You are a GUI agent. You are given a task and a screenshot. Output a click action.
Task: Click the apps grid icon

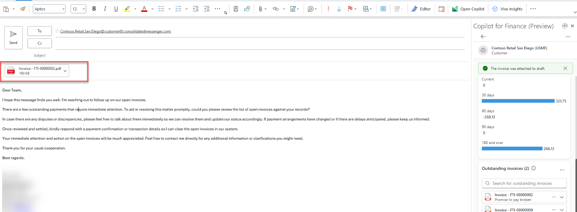(383, 9)
